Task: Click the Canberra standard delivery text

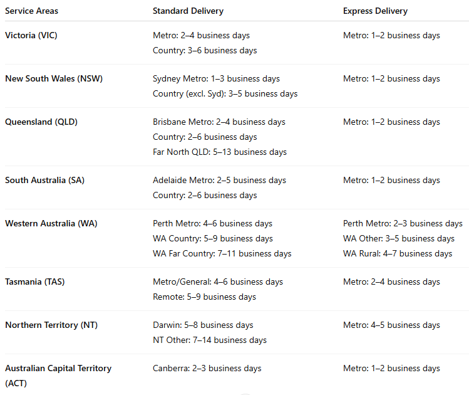Action: tap(207, 369)
